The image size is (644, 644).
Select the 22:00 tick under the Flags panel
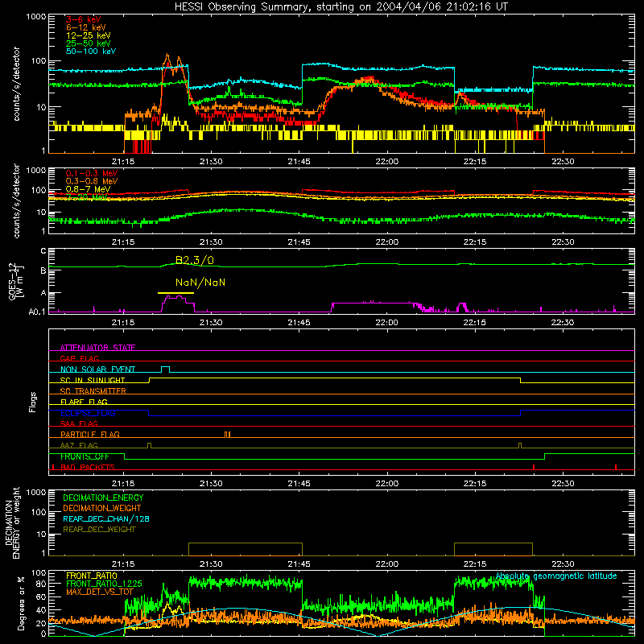click(x=386, y=484)
